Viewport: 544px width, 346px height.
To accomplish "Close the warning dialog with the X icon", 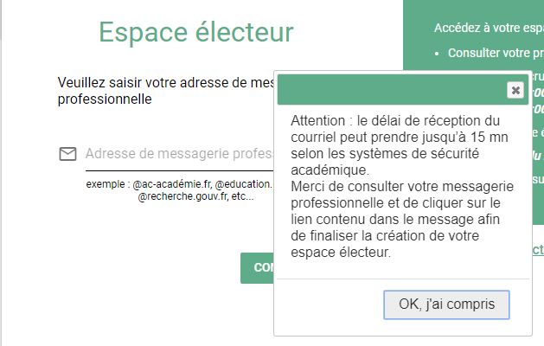I will (x=515, y=90).
